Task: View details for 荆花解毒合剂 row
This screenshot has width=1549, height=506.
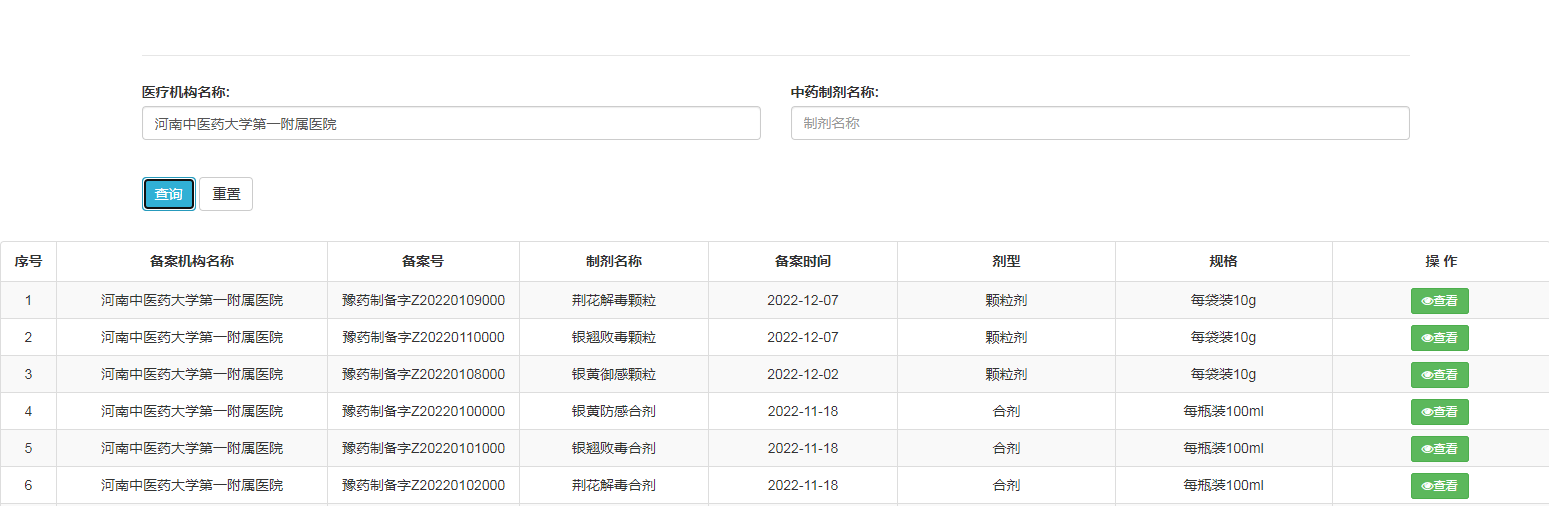Action: 1440,486
